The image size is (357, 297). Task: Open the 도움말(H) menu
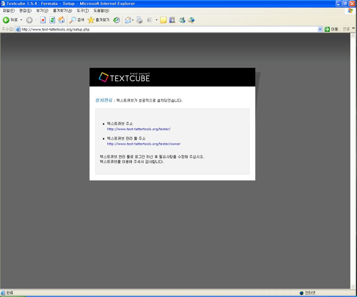point(101,10)
